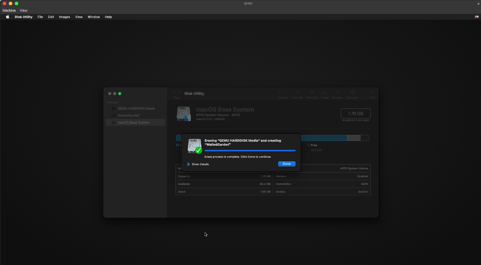Click the remove Volume minus icon
Image resolution: width=481 pixels, height=265 pixels.
(x=285, y=92)
